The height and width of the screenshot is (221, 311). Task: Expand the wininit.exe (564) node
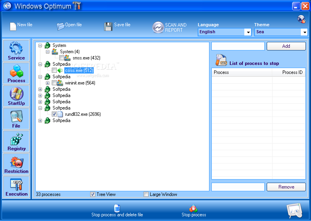tap(47, 83)
